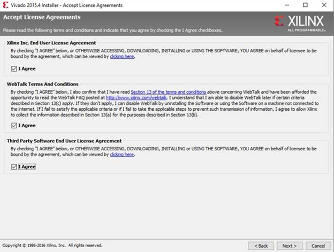Click 'WebTalk Terms And Conditions' section title

pos(43,84)
